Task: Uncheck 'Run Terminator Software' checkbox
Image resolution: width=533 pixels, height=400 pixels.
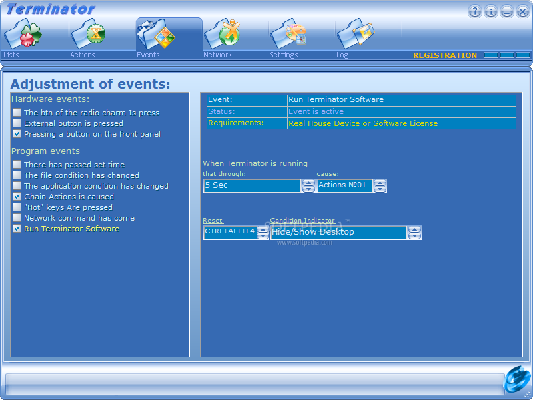Action: coord(17,228)
